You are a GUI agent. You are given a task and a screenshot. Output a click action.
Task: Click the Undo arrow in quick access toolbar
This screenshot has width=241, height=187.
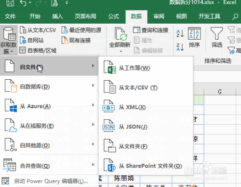tap(23, 3)
